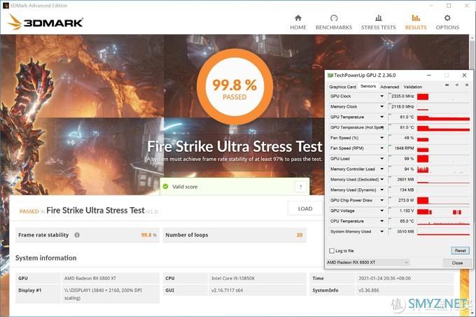Click the Close button in GPU-Z

[457, 262]
